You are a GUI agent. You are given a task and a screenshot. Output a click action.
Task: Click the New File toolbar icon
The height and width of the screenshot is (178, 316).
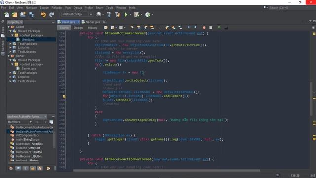pos(7,15)
